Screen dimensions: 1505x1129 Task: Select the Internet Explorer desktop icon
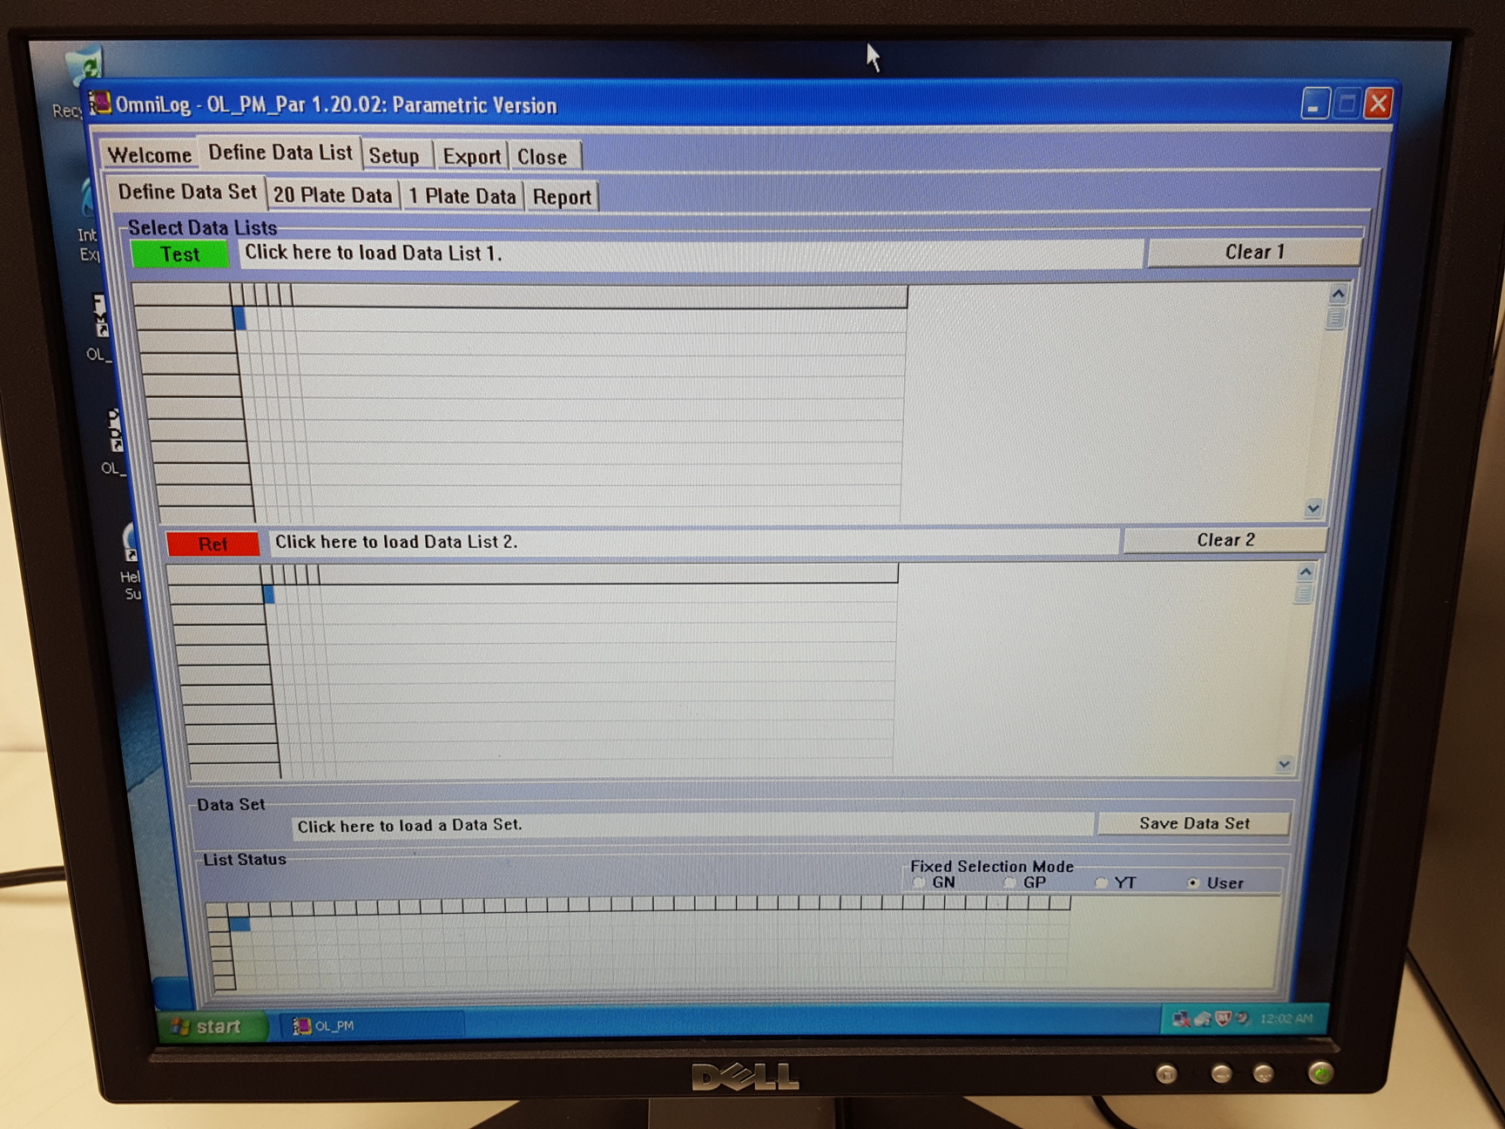point(89,200)
